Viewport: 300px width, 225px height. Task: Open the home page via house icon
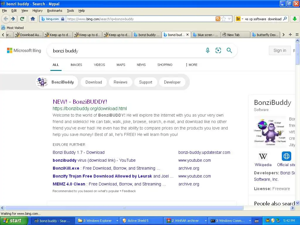point(33,19)
